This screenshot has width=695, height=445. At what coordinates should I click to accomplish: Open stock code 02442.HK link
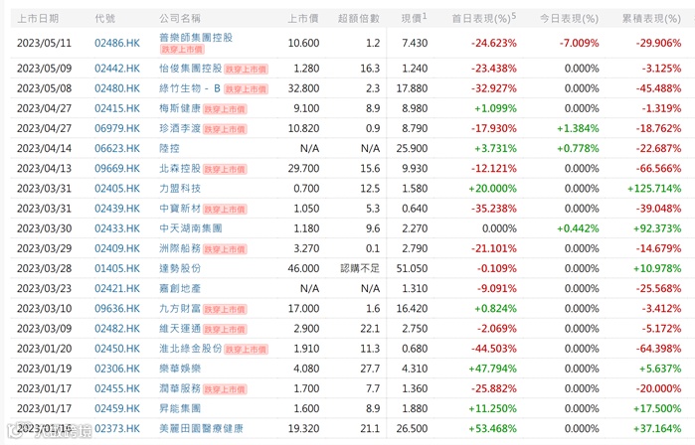(117, 69)
